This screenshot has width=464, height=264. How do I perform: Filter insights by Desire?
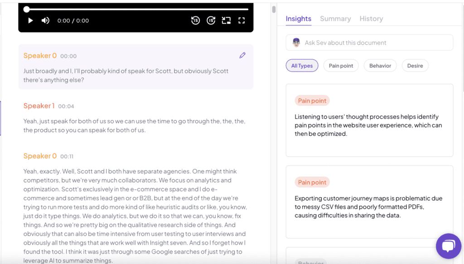click(415, 66)
